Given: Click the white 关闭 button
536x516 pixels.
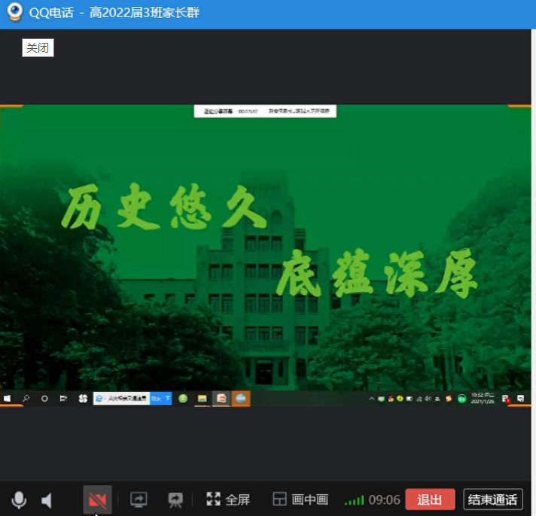Looking at the screenshot, I should click(38, 48).
